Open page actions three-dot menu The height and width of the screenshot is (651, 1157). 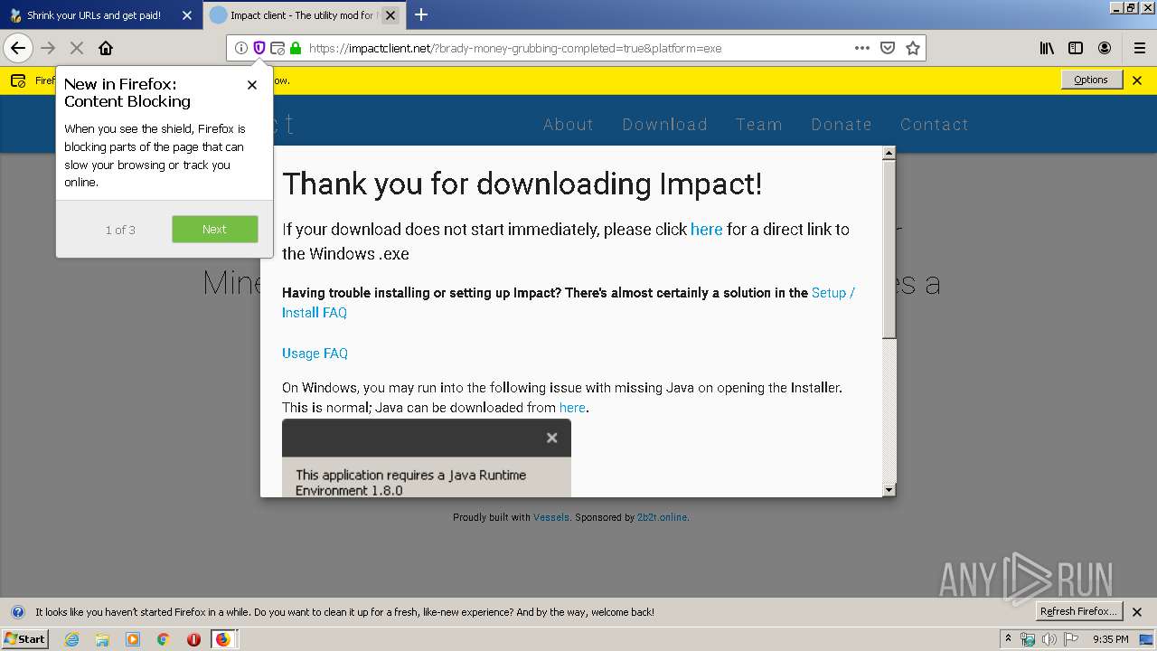[x=862, y=48]
